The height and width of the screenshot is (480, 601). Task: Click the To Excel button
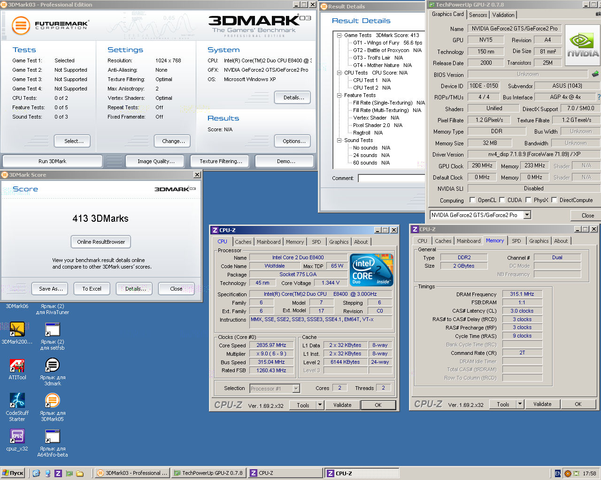[92, 289]
